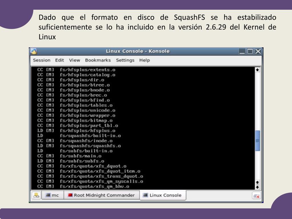Switch to the mc session tab
Screen dimensions: 292x219
click(x=52, y=195)
